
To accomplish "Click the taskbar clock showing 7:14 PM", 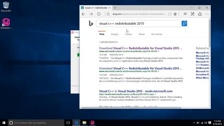I will [218, 123].
